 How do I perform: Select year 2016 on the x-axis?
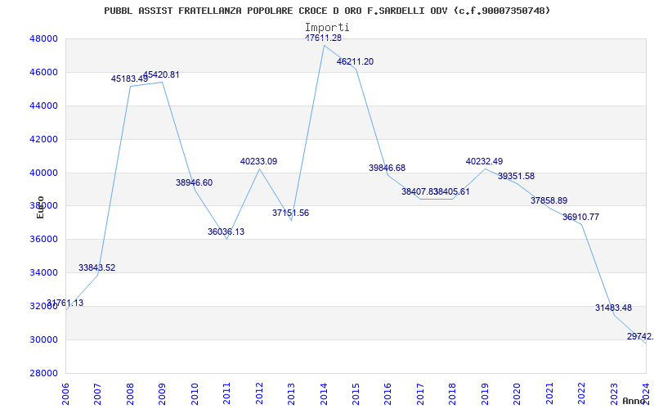[x=387, y=394]
